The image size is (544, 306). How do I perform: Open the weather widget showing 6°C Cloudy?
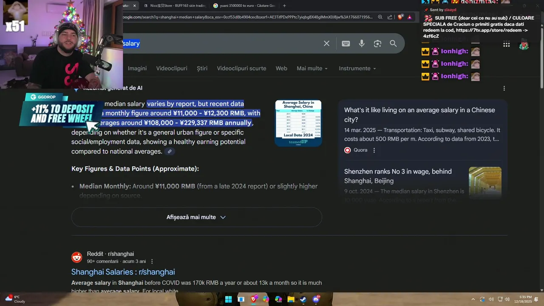click(14, 299)
